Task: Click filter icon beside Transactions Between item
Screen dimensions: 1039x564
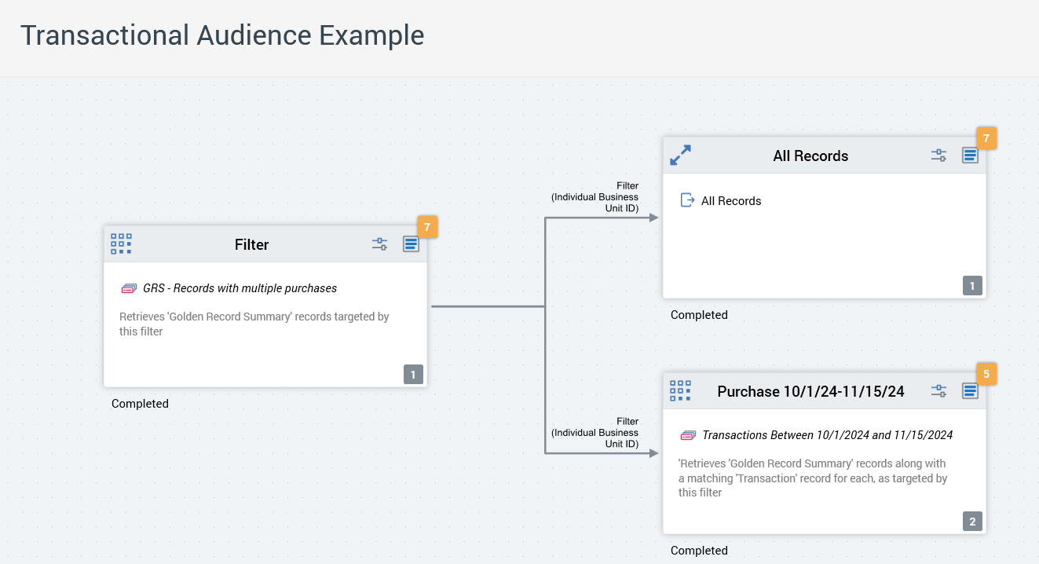Action: [688, 435]
